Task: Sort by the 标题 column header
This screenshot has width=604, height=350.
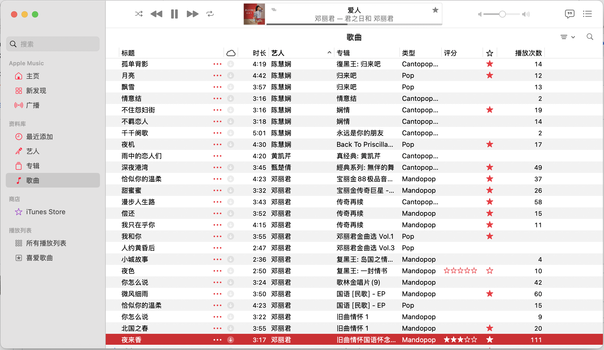Action: tap(171, 53)
